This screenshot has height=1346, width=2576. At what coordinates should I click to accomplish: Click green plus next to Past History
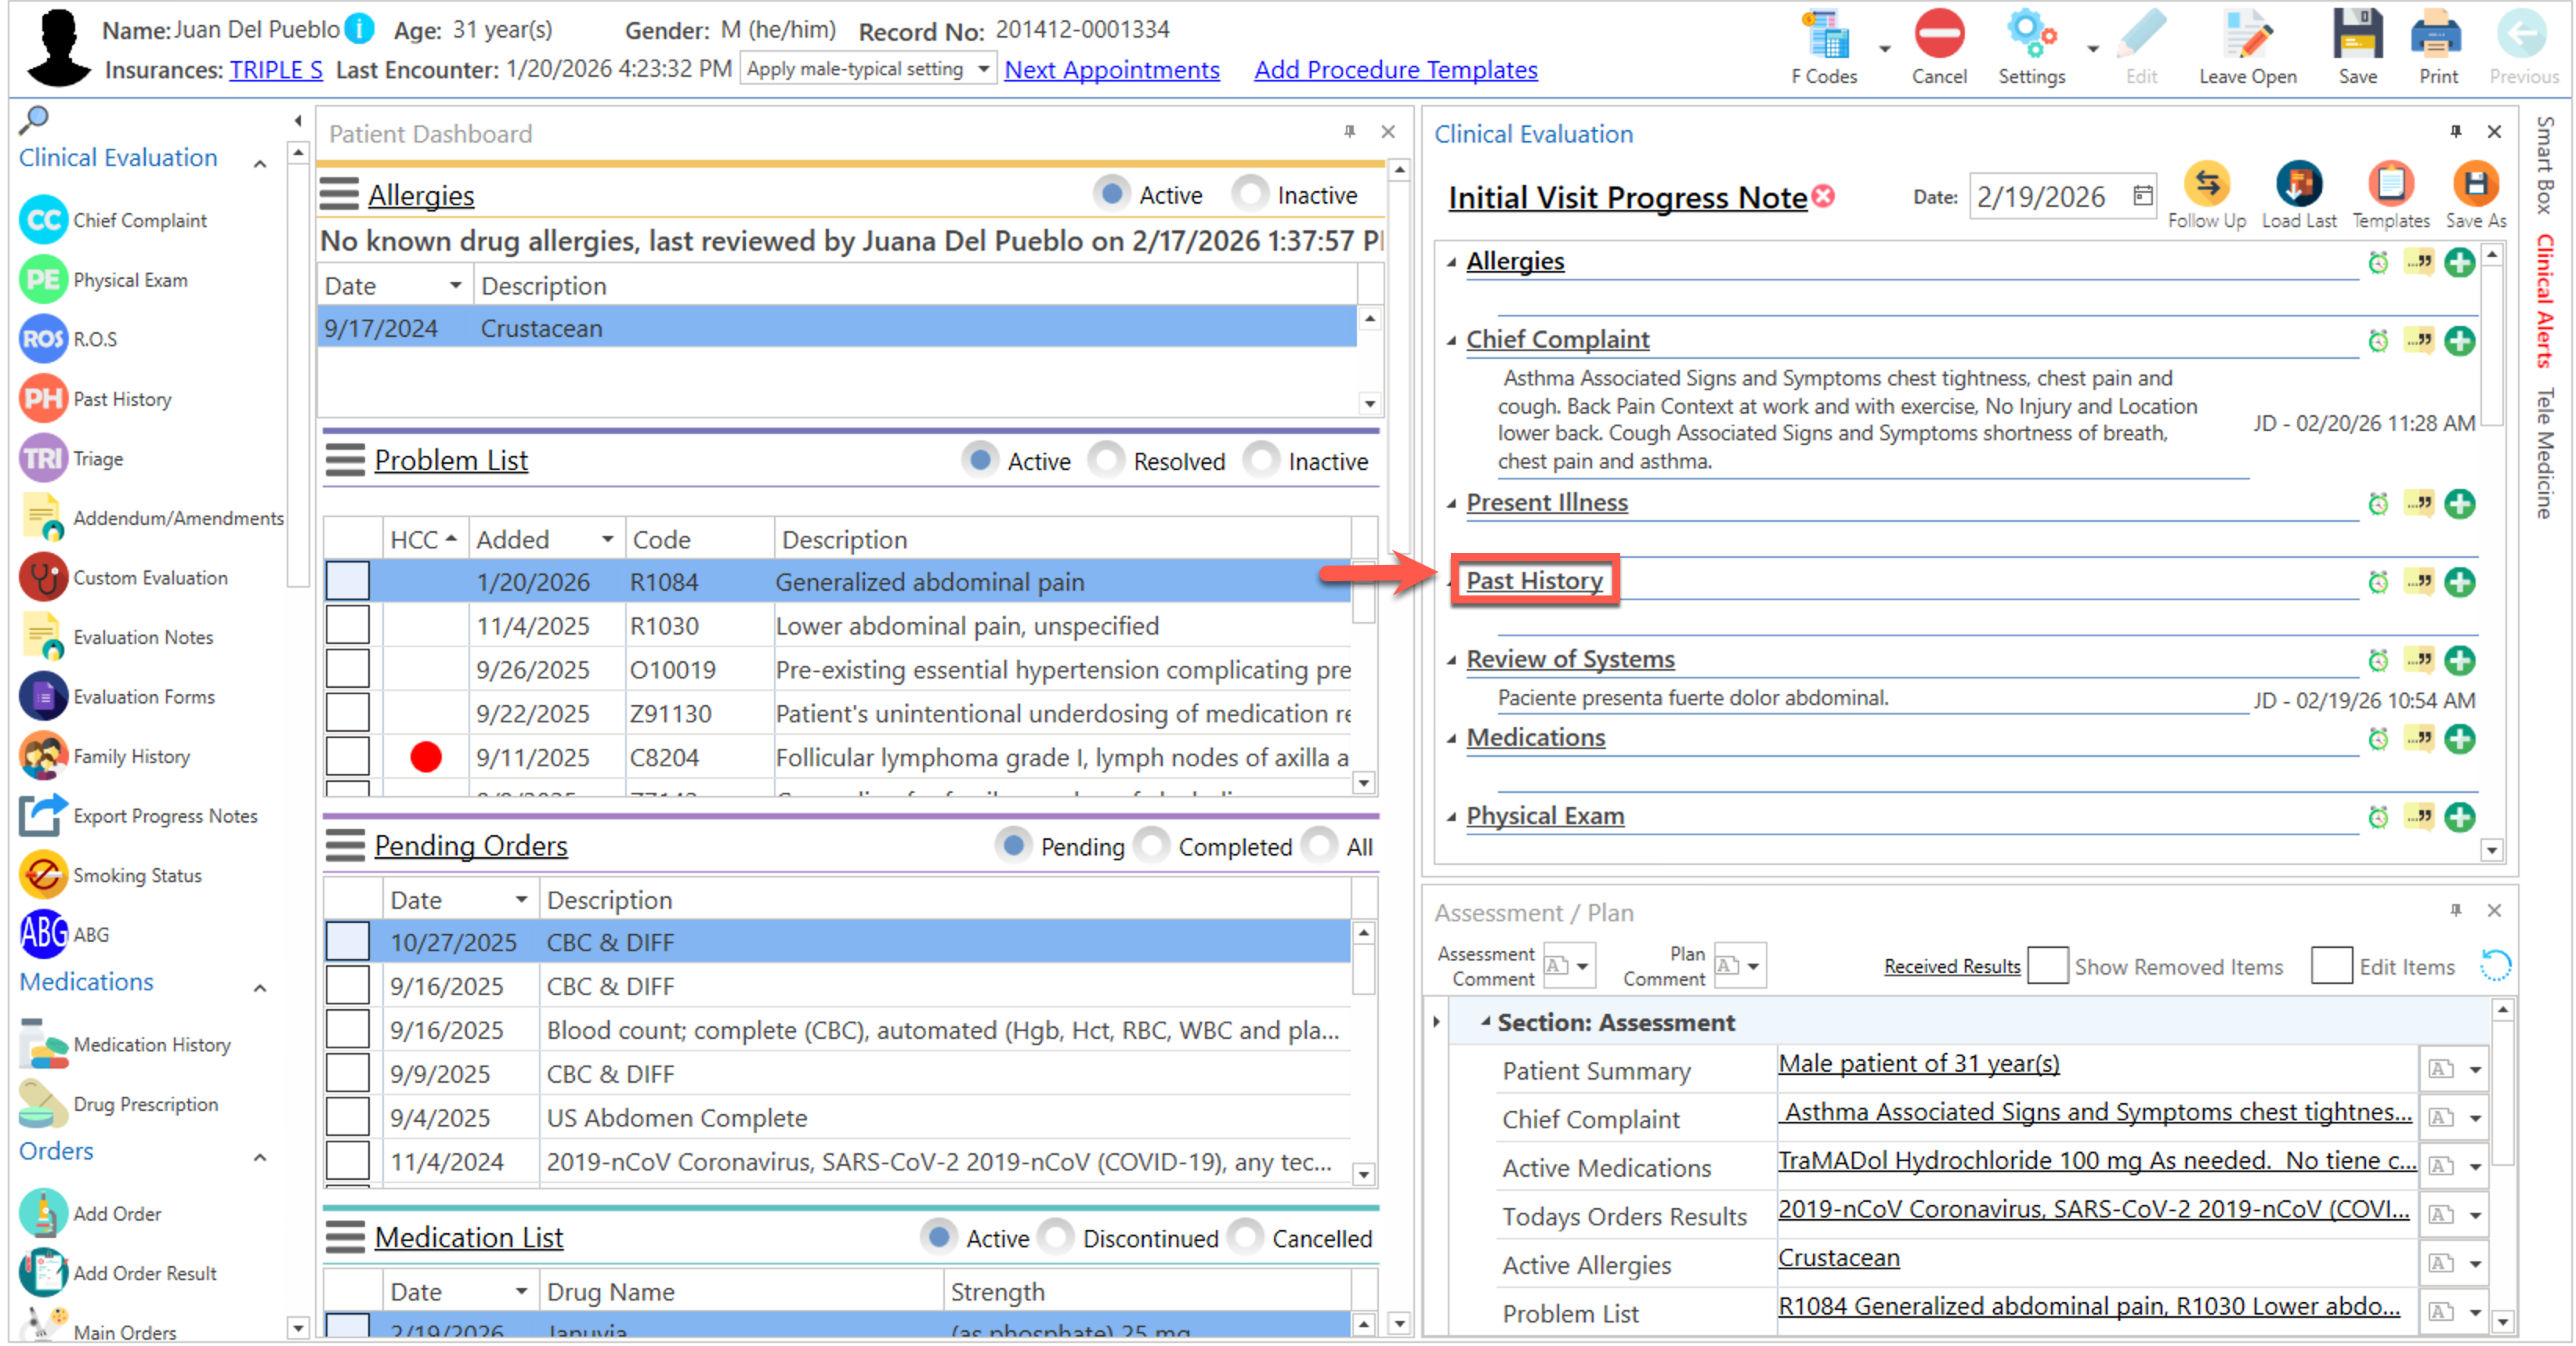tap(2459, 582)
